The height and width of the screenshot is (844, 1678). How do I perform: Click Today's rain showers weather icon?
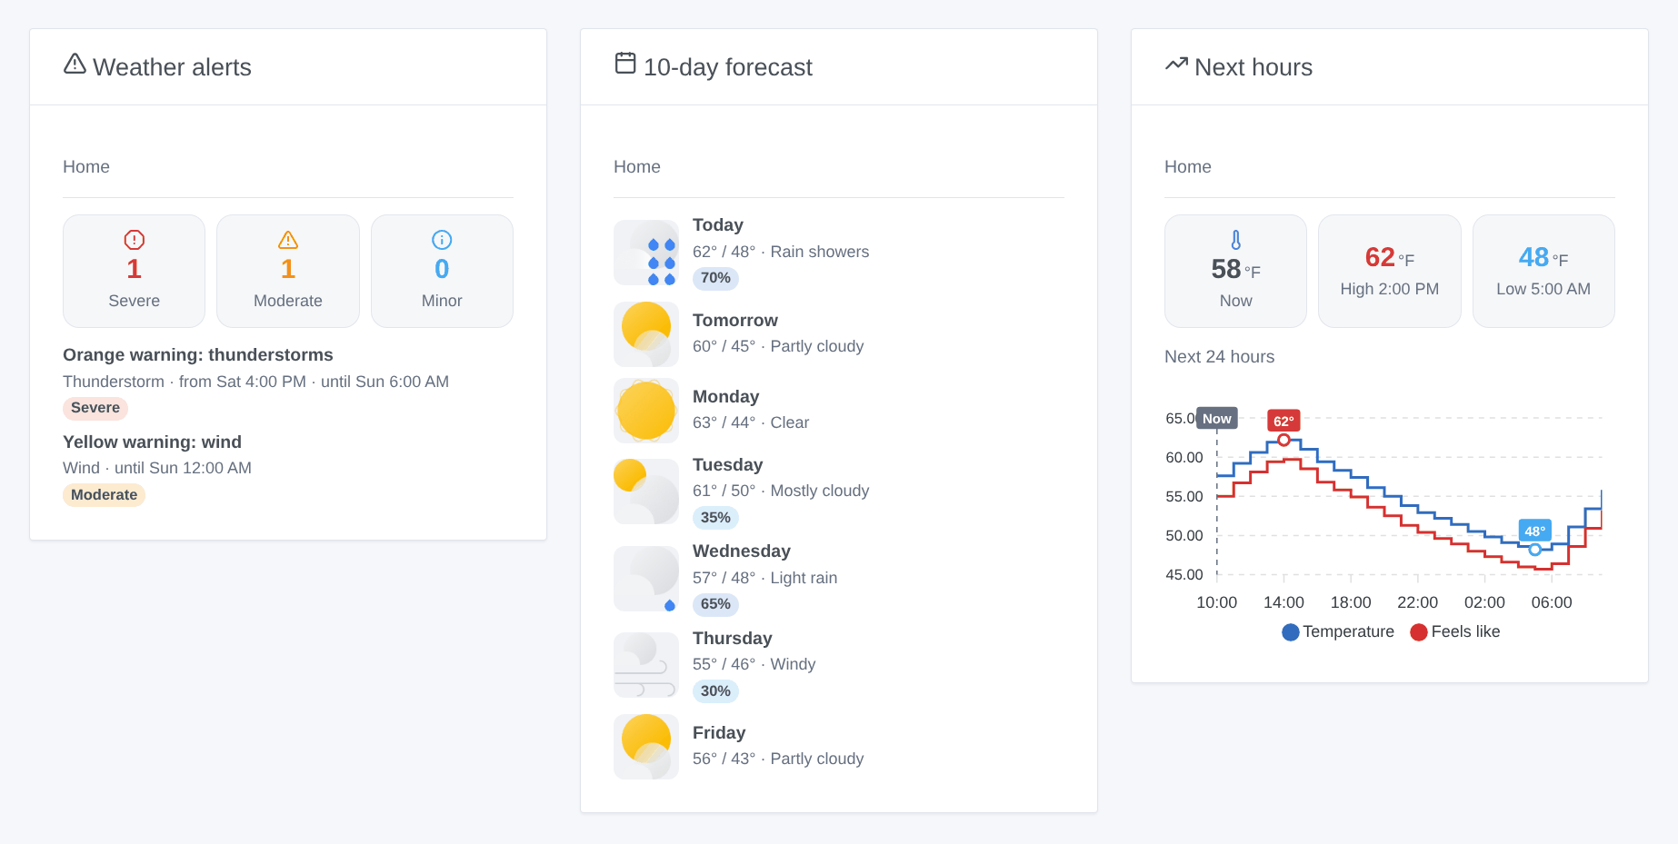tap(646, 253)
